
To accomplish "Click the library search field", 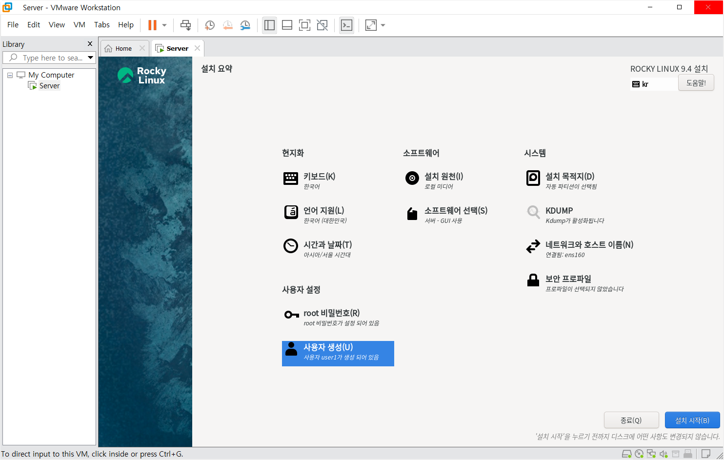I will click(48, 58).
